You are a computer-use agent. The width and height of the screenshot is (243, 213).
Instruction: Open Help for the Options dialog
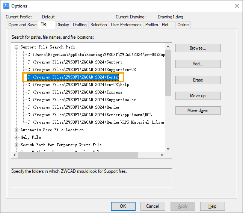click(x=213, y=206)
